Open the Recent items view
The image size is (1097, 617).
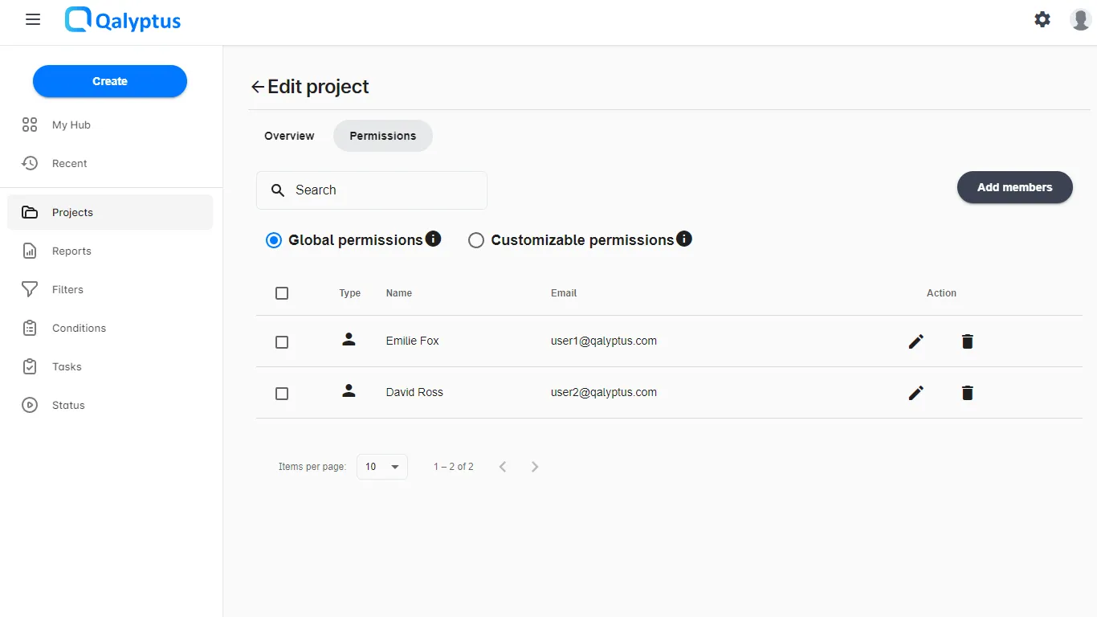point(70,163)
